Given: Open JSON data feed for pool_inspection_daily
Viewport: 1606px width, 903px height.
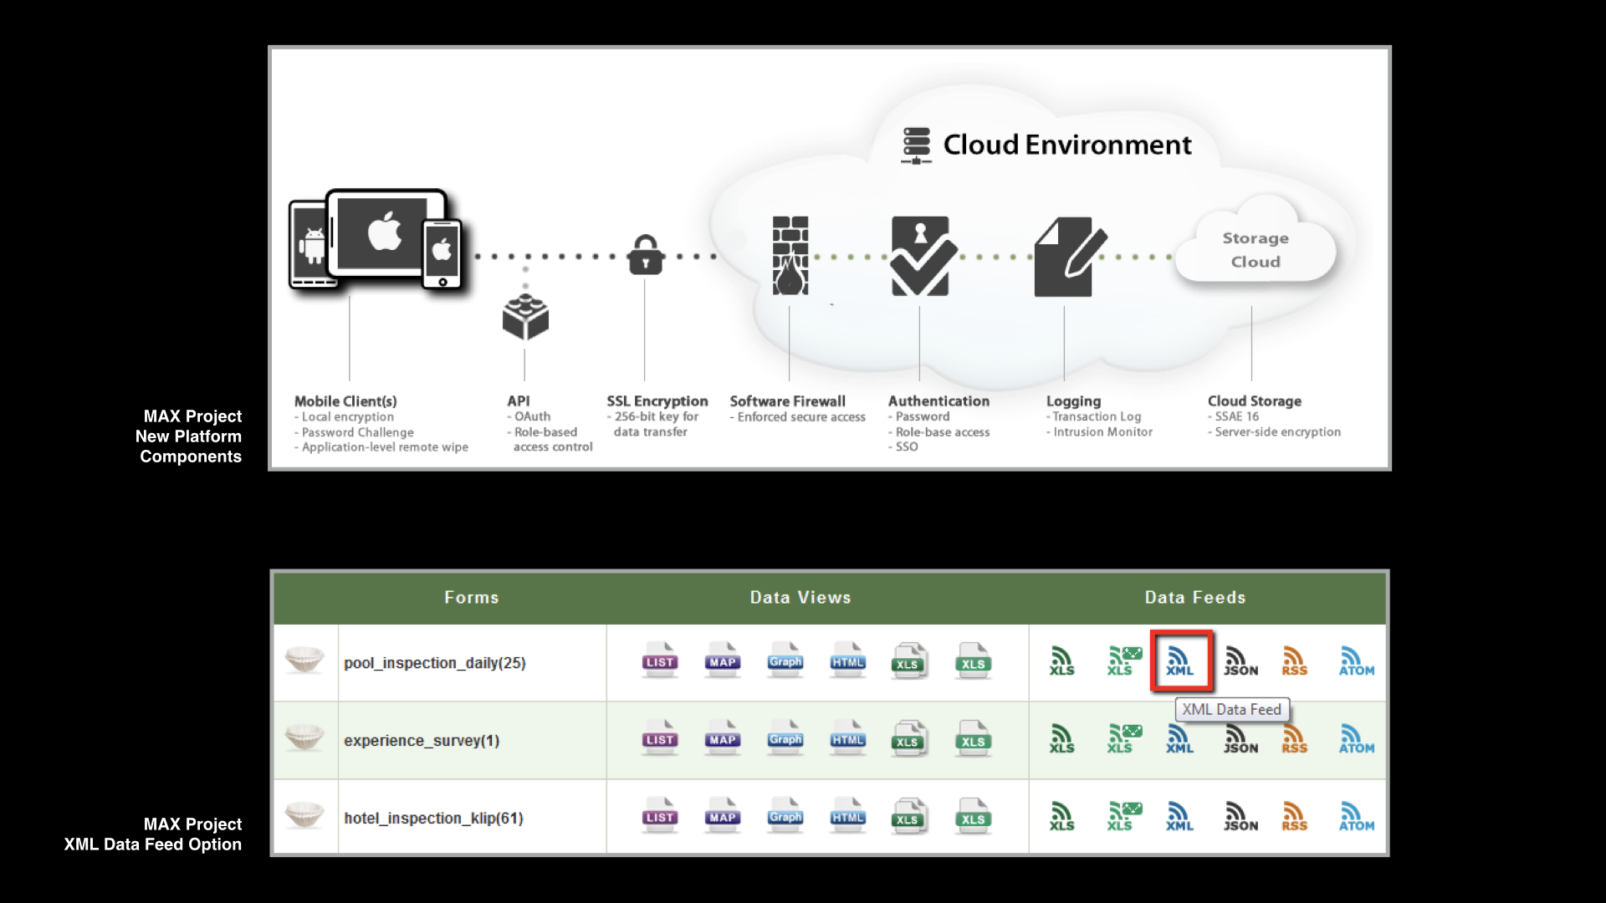Looking at the screenshot, I should coord(1240,661).
